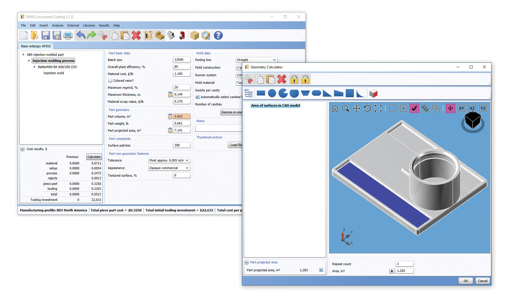Click the Print icon in main toolbar
The height and width of the screenshot is (292, 526).
click(68, 36)
